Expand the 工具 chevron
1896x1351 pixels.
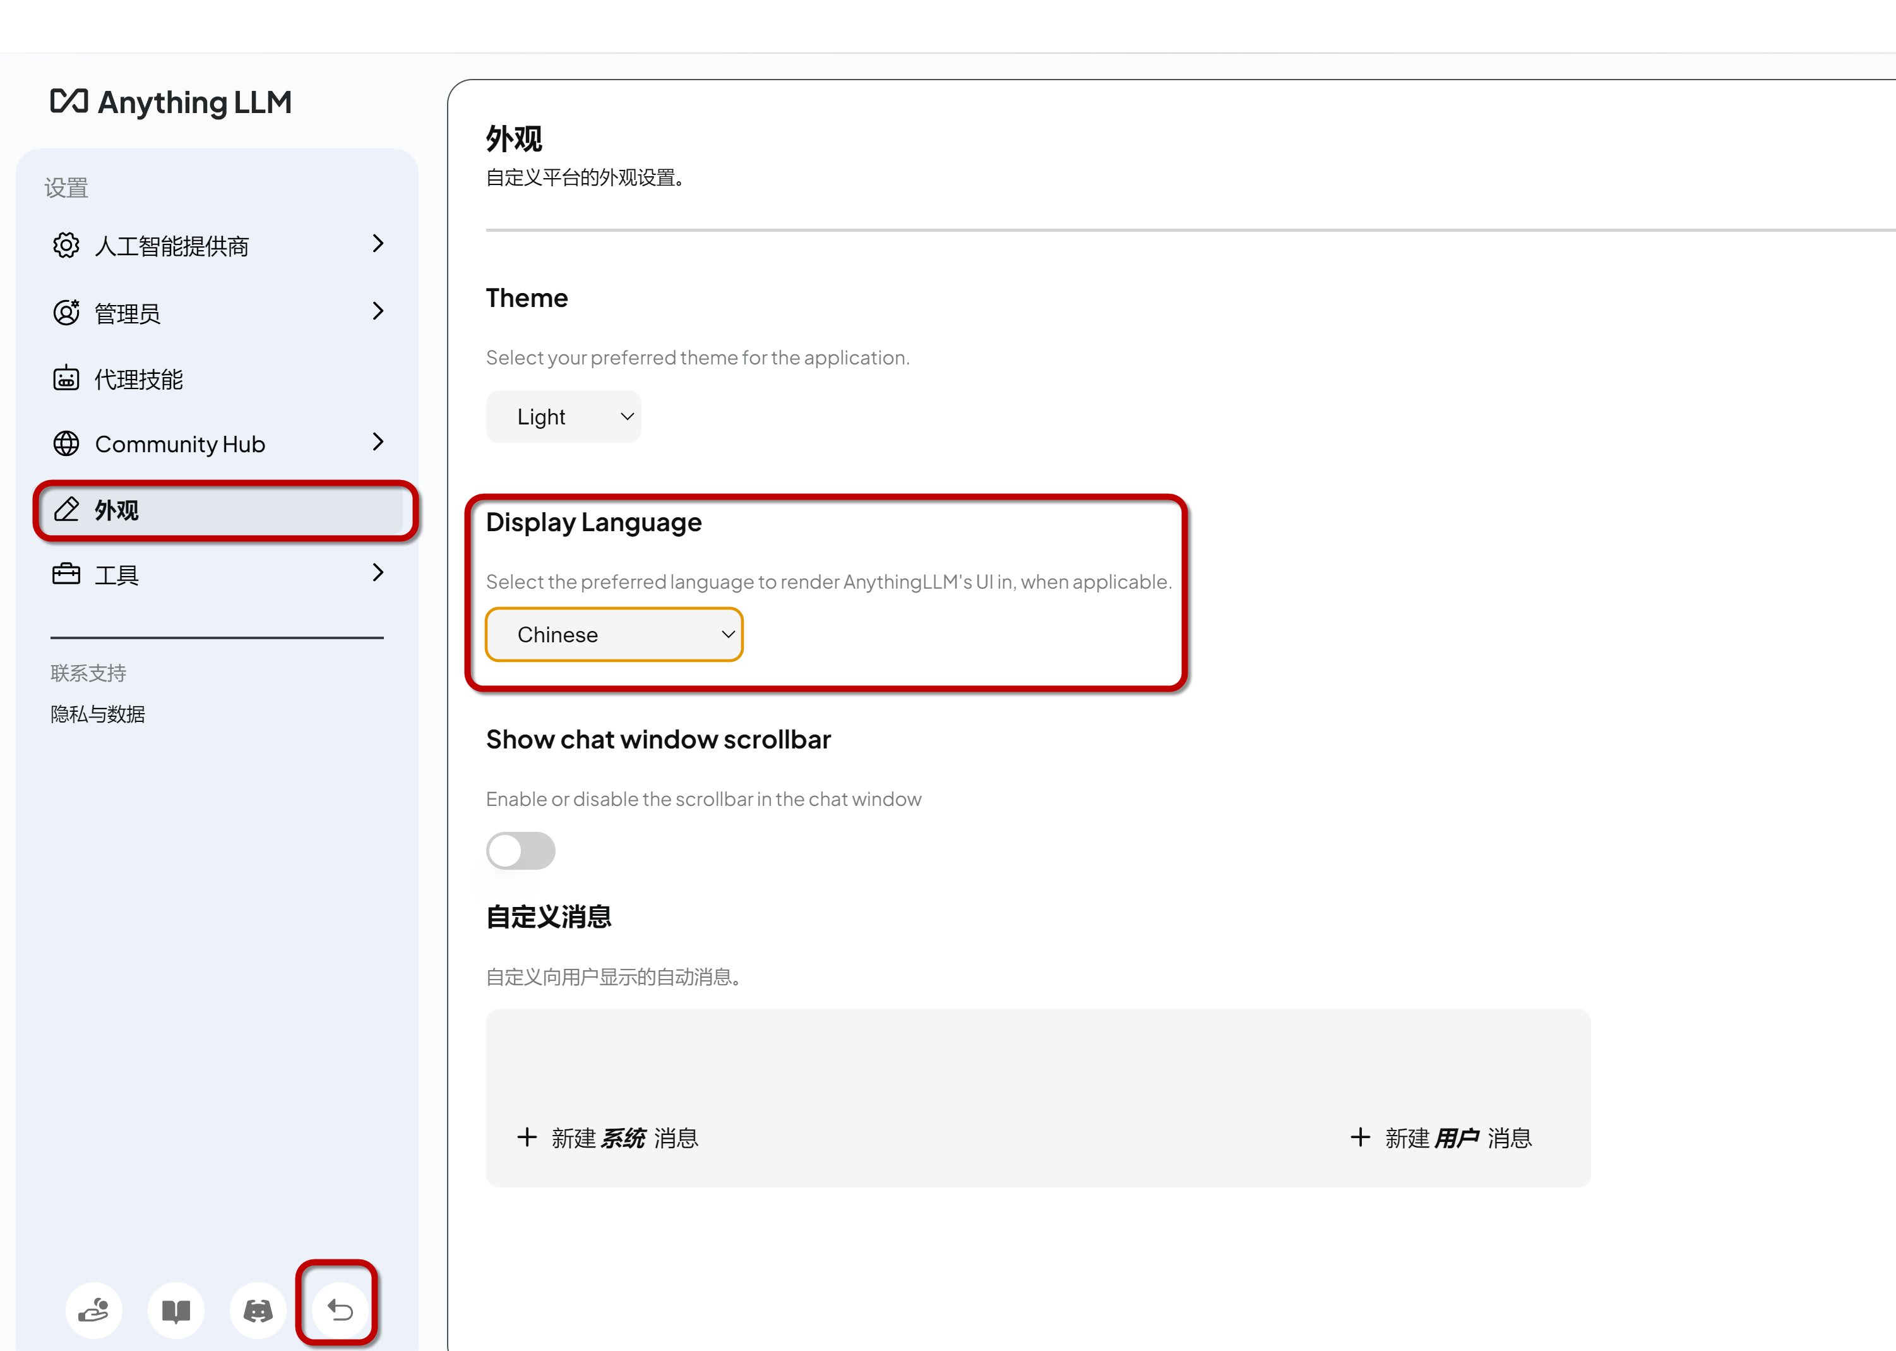point(378,572)
